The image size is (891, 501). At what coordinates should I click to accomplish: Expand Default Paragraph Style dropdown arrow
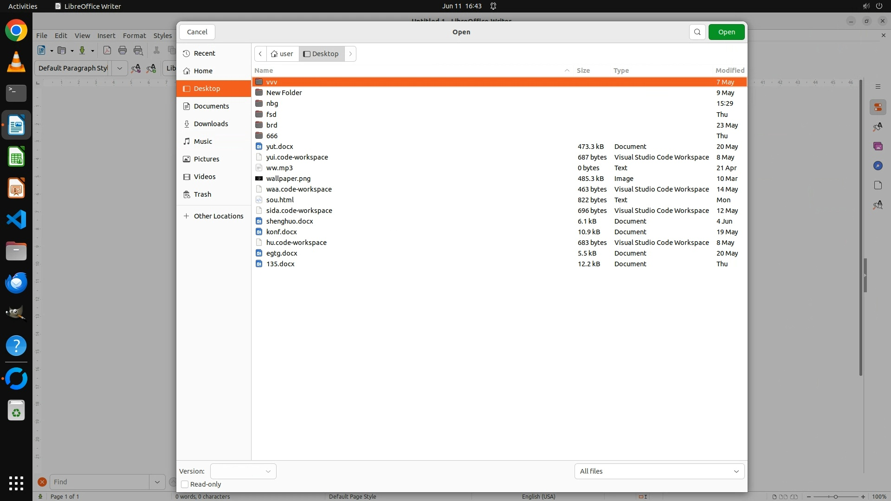coord(120,68)
